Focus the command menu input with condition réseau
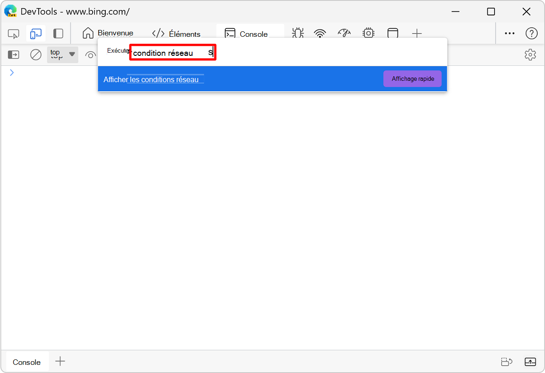This screenshot has height=373, width=545. click(x=173, y=53)
